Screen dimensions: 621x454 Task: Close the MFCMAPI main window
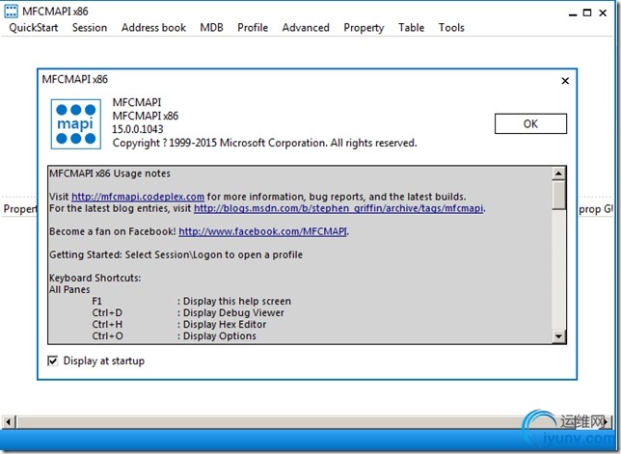tap(603, 13)
